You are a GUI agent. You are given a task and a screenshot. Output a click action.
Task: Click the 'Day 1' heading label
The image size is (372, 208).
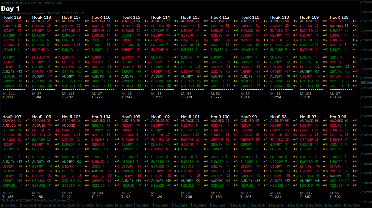[x=11, y=9]
